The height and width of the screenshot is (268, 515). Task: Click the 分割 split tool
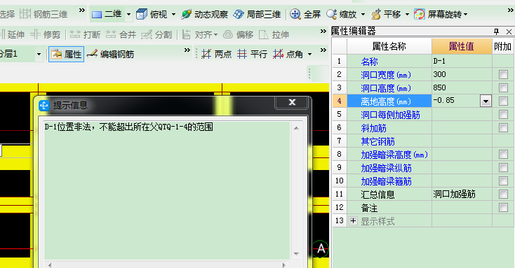click(x=156, y=34)
